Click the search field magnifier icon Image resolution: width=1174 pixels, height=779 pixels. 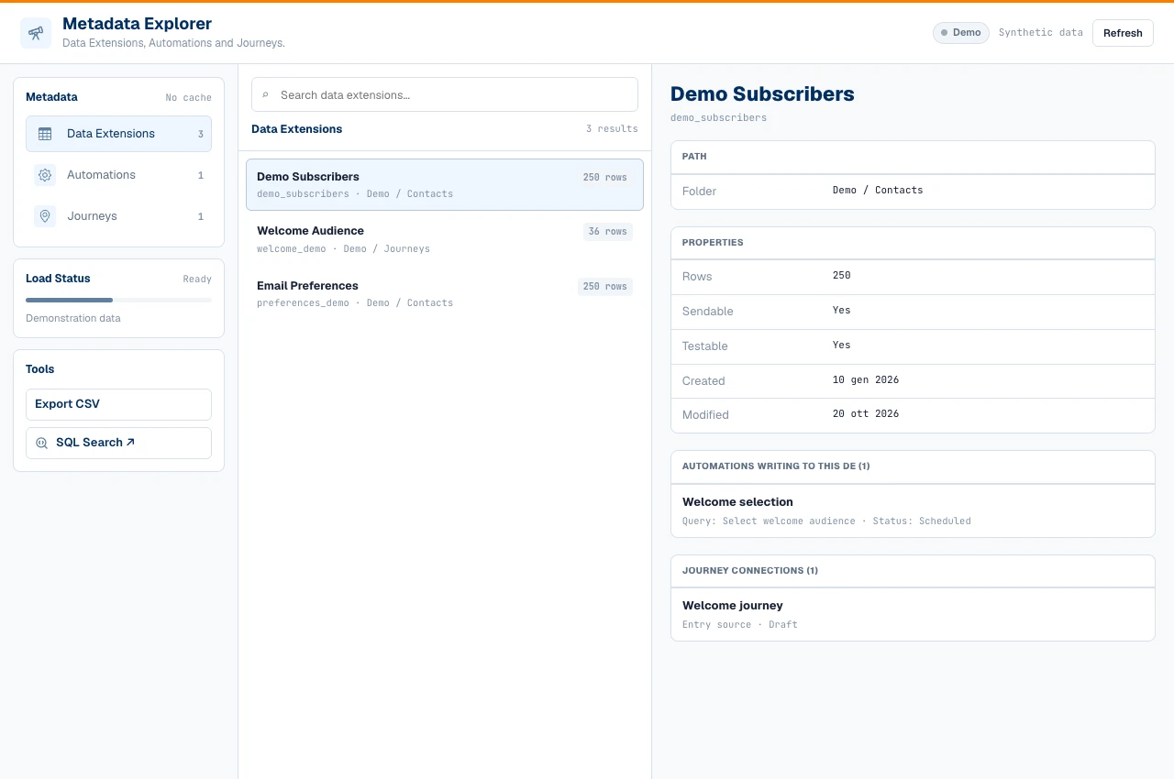coord(266,94)
